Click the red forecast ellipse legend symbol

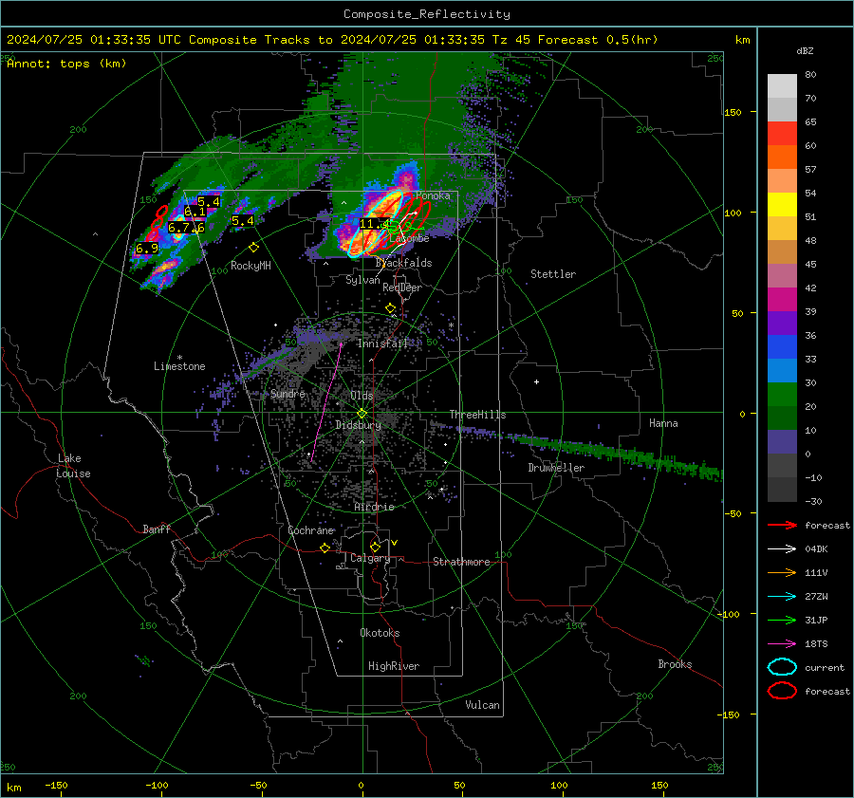[x=782, y=691]
